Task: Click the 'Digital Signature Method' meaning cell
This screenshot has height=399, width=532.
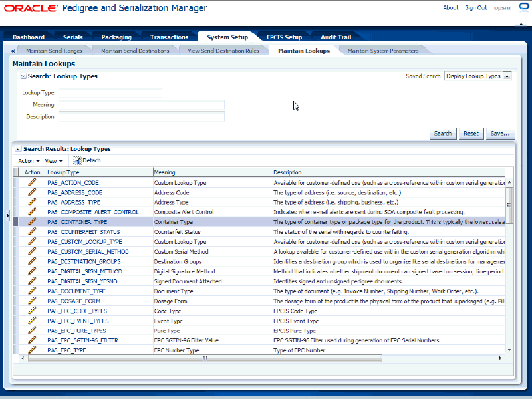Action: click(x=213, y=271)
